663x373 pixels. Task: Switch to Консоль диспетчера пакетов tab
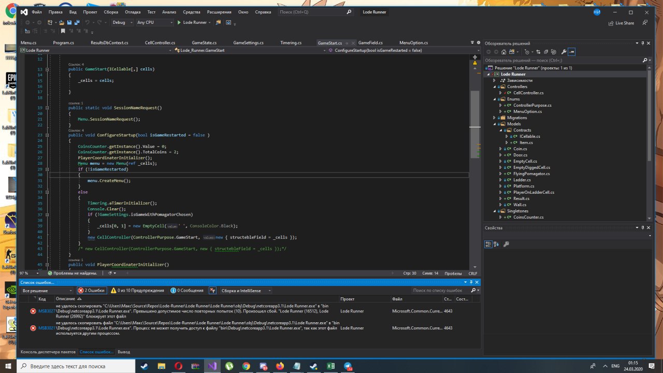[x=48, y=352]
